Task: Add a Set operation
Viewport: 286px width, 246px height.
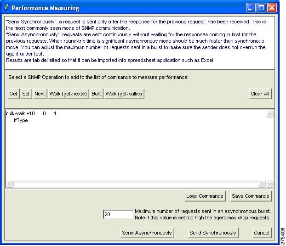Action: tap(26, 94)
